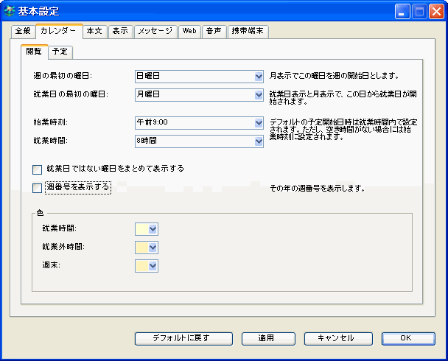Expand the 就業時間 duration dropdown
The width and height of the screenshot is (448, 361).
coord(200,141)
